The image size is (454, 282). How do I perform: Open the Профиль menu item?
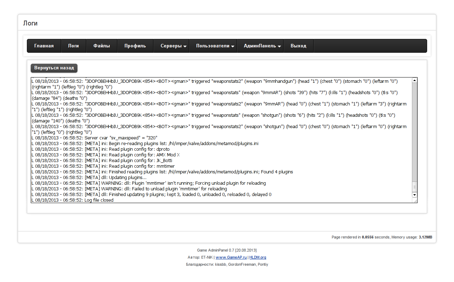tap(135, 46)
